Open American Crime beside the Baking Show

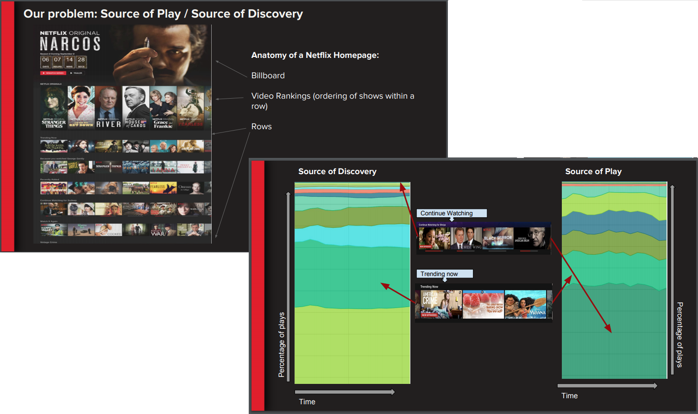[x=441, y=304]
